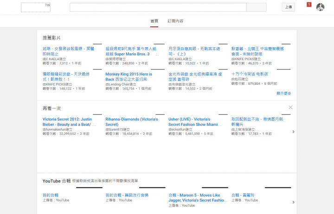Click the search text field
The width and height of the screenshot is (334, 214).
click(158, 7)
